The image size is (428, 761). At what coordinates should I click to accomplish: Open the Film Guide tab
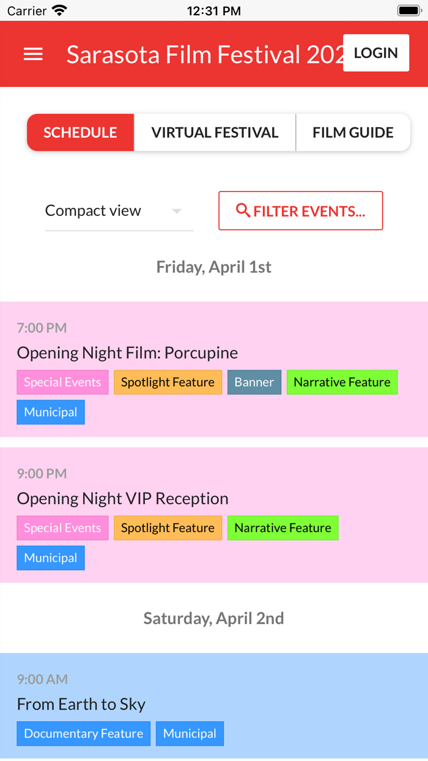point(353,132)
